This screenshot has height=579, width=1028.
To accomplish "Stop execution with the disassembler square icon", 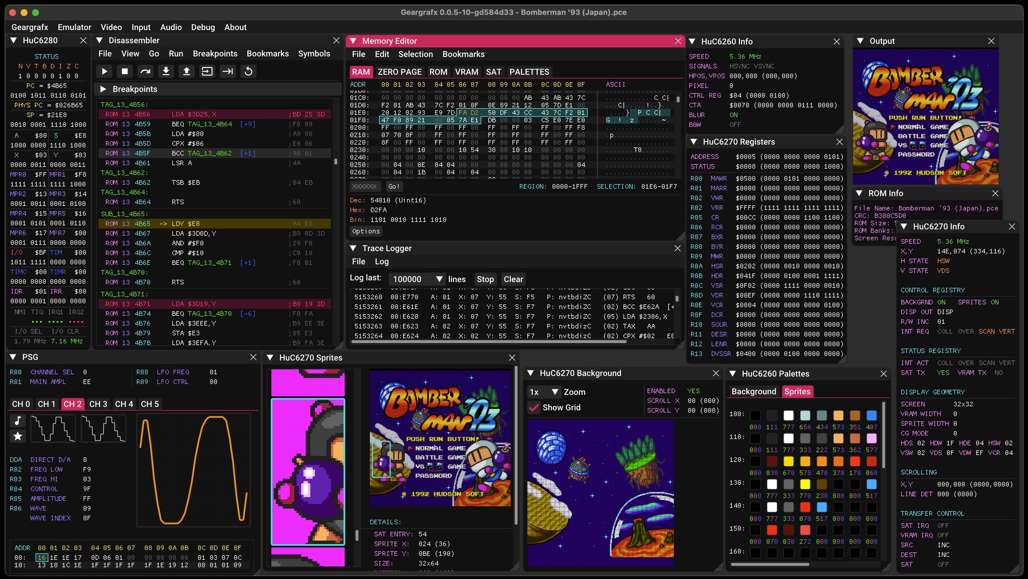I will coord(125,72).
